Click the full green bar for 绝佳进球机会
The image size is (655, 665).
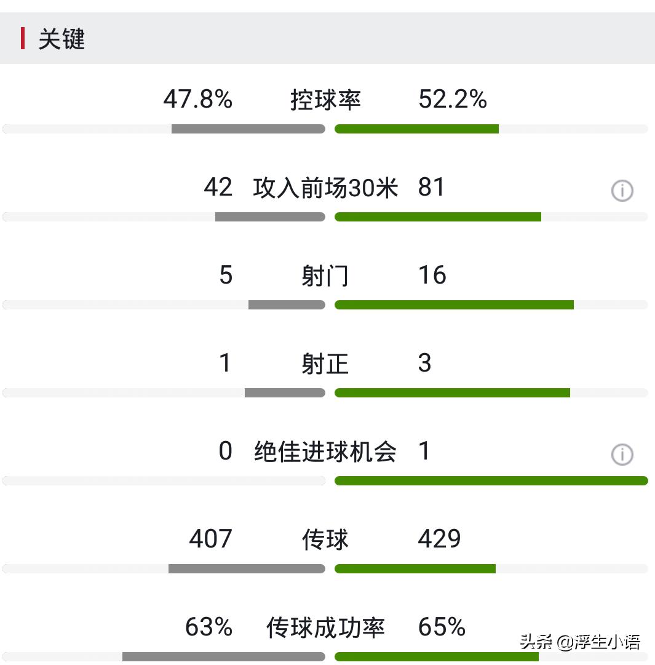491,480
